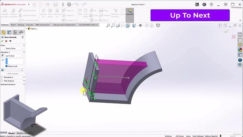This screenshot has height=137, width=243.
Task: Open Hide/Show Items eye dropdown
Action: 140,25
